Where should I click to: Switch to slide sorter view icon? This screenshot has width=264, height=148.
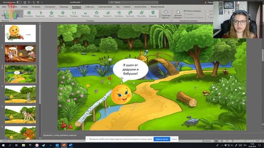tap(222, 141)
